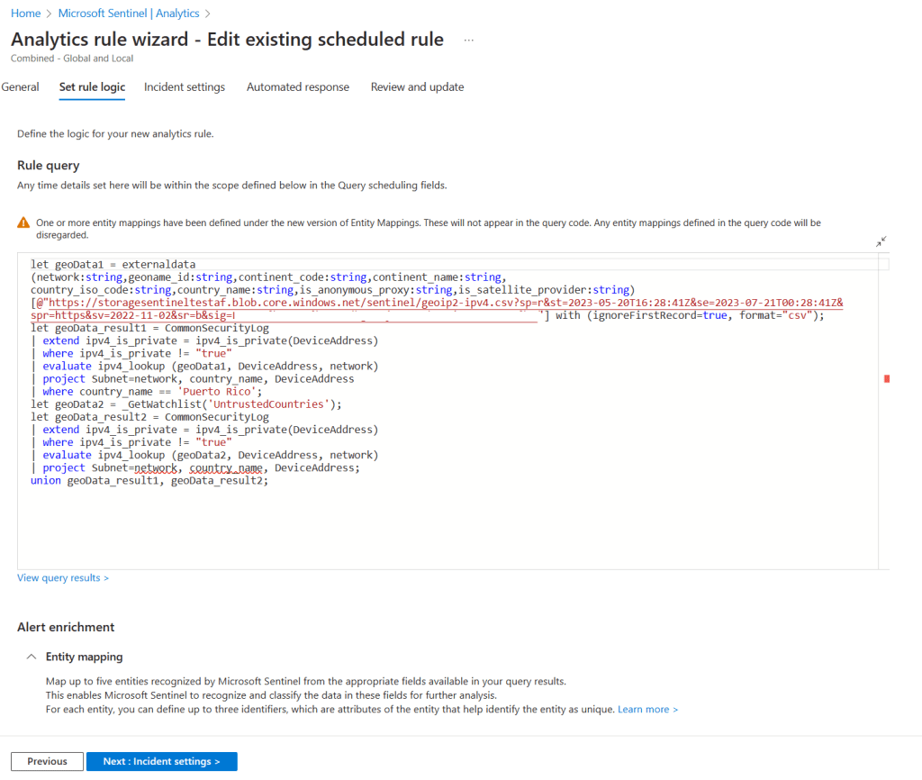
Task: Click the Home breadcrumb link
Action: pos(25,14)
